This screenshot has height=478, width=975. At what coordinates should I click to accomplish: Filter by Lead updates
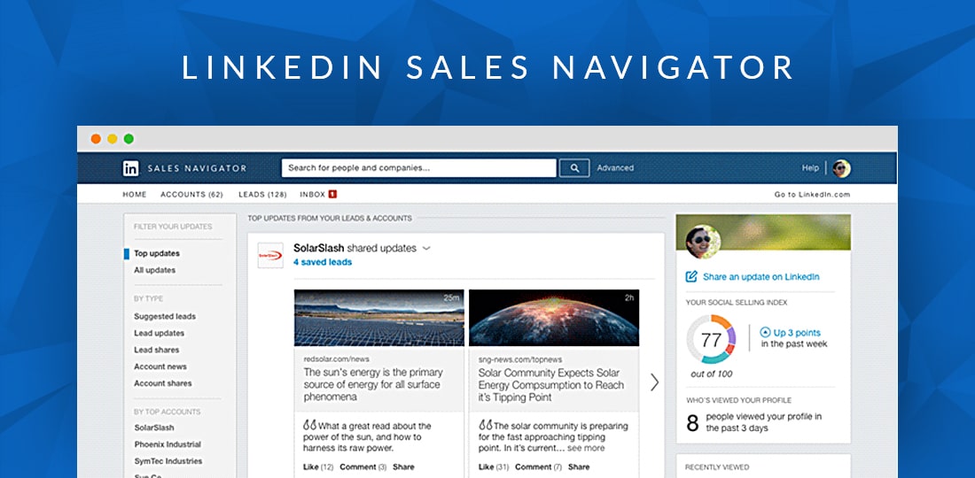(160, 334)
